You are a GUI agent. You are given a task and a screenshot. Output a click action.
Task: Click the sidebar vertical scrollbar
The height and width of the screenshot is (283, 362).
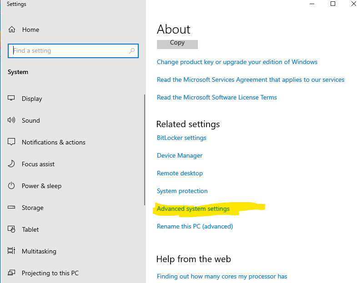coord(145,149)
